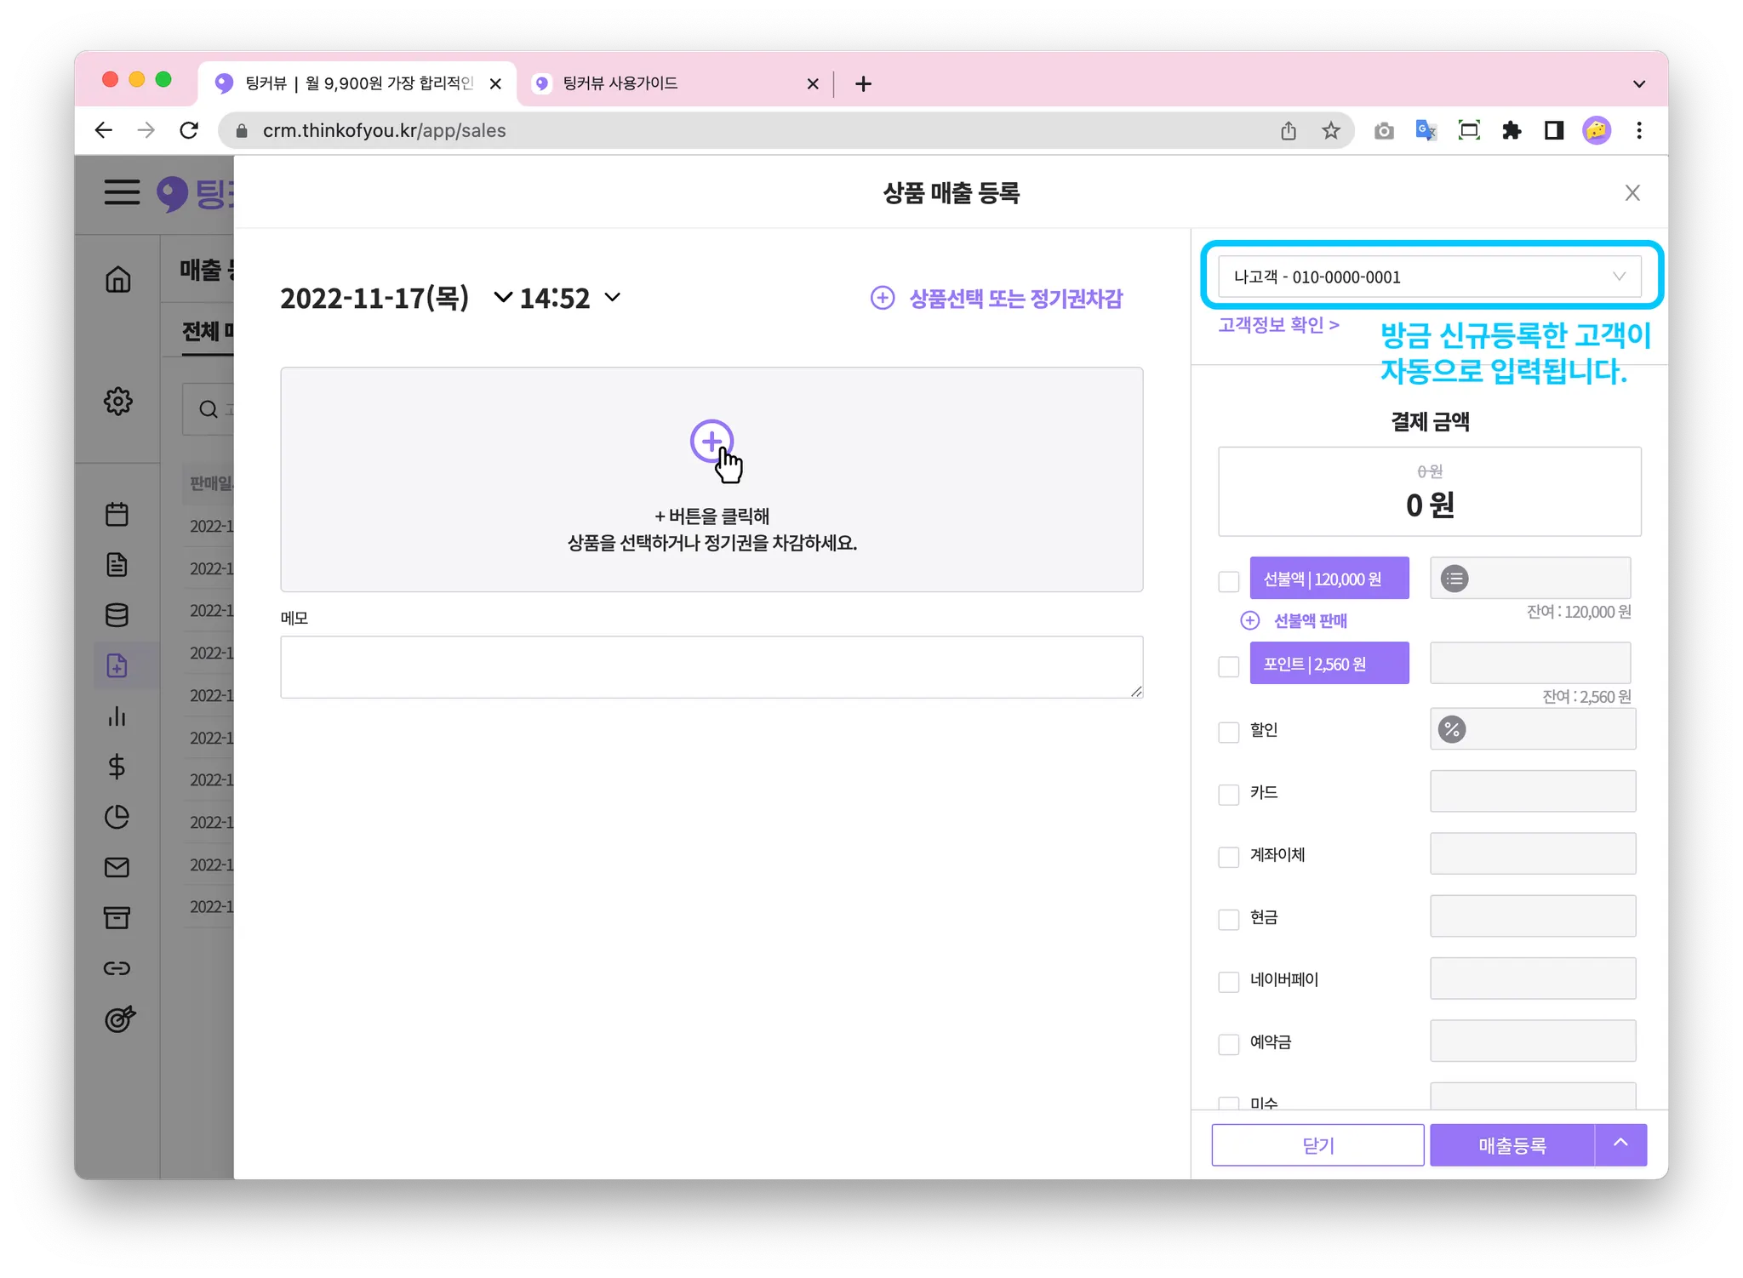
Task: Open the customer dropdown 나고객 - 010-0000-0001
Action: pyautogui.click(x=1429, y=277)
